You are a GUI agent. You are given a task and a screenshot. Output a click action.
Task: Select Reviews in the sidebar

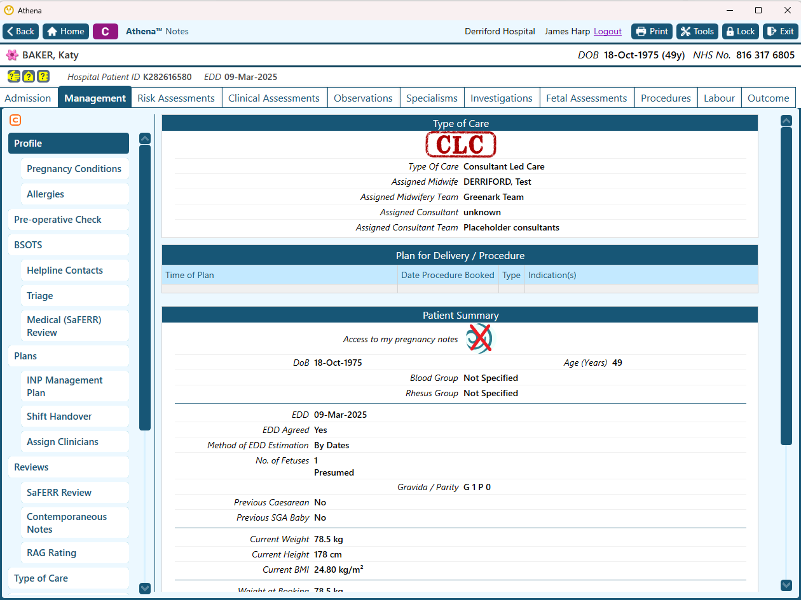69,467
